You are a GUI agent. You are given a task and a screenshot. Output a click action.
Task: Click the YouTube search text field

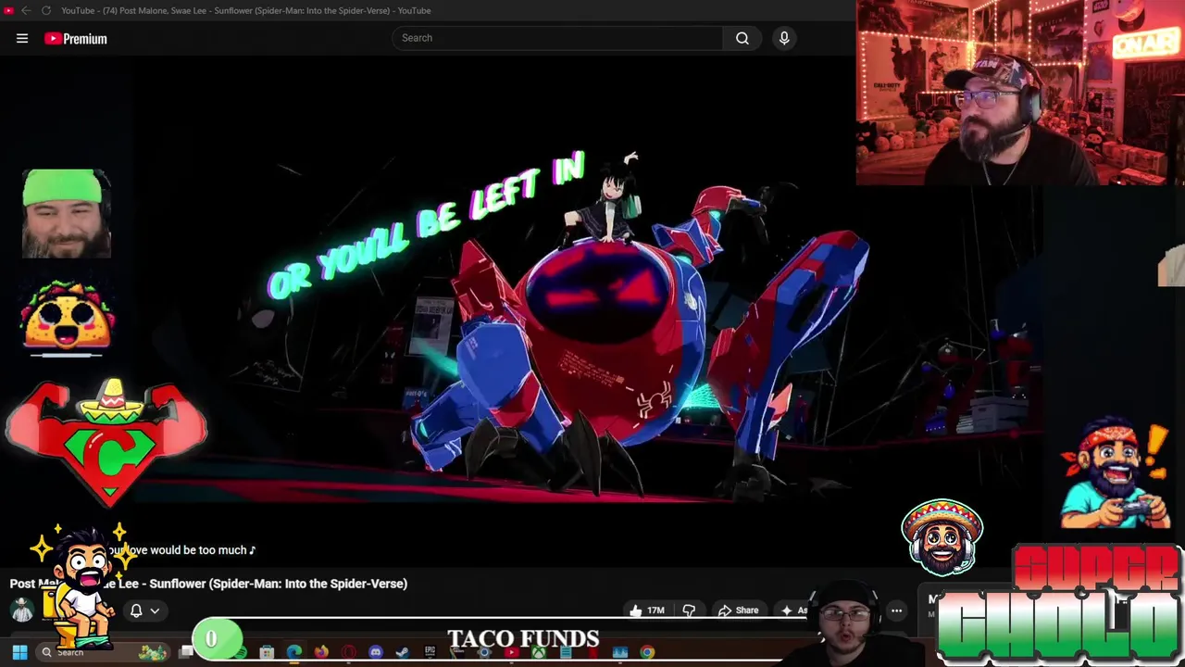coord(557,38)
